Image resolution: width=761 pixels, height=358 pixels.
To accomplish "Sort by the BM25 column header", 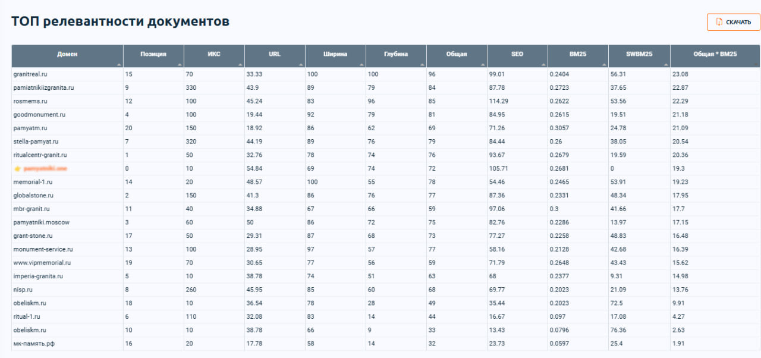I will (577, 54).
